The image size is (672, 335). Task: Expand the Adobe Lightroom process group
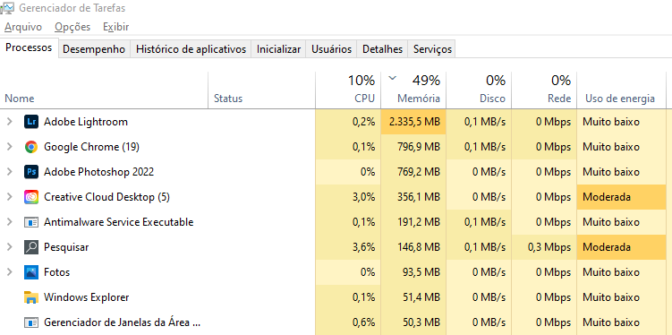tap(10, 122)
